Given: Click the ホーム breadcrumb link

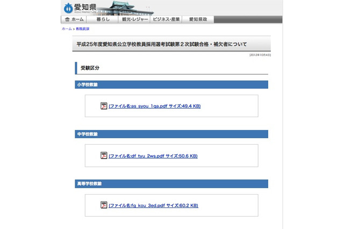Looking at the screenshot, I should coord(66,28).
